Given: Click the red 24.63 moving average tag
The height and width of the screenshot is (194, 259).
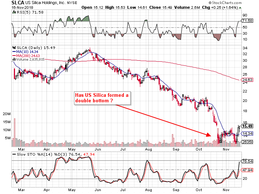Looking at the screenshot, I should [247, 80].
